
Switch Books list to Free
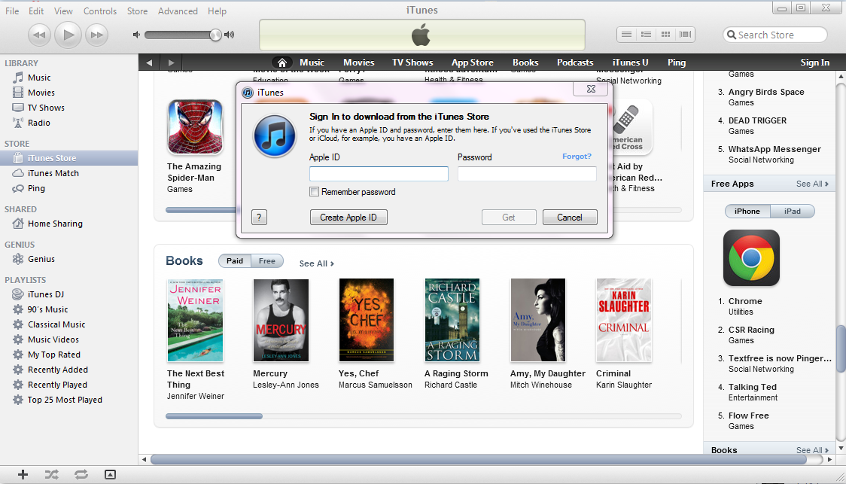pyautogui.click(x=267, y=261)
